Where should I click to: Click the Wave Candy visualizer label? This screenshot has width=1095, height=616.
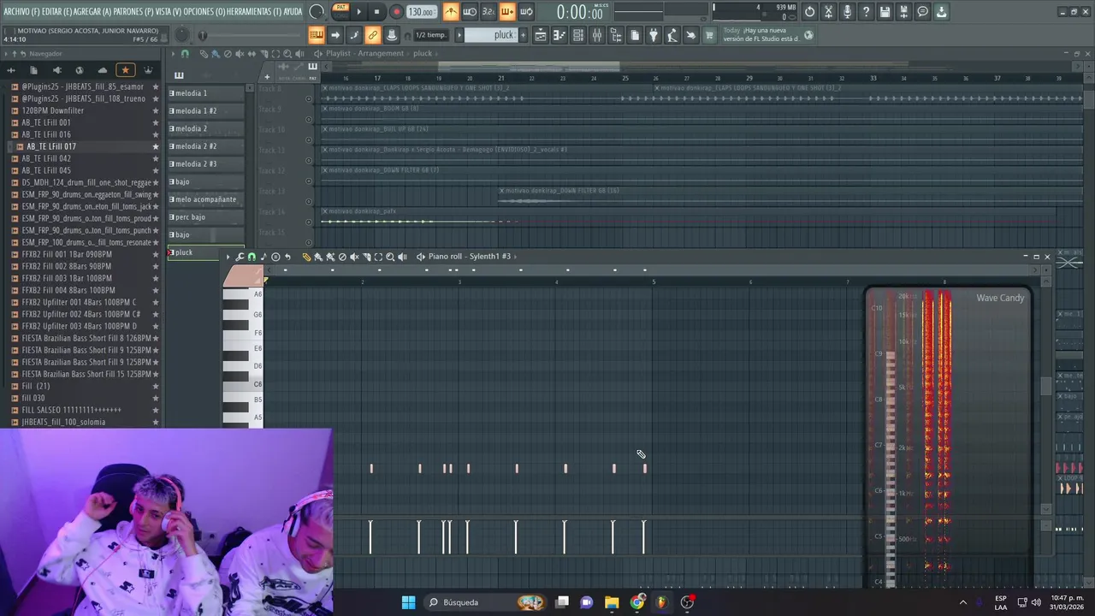(1000, 298)
